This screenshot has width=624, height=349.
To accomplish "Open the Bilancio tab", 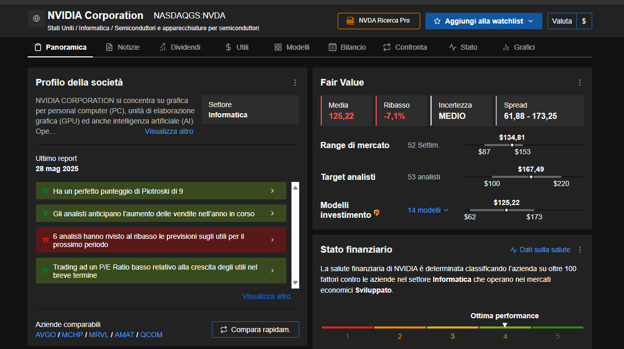I will 347,47.
